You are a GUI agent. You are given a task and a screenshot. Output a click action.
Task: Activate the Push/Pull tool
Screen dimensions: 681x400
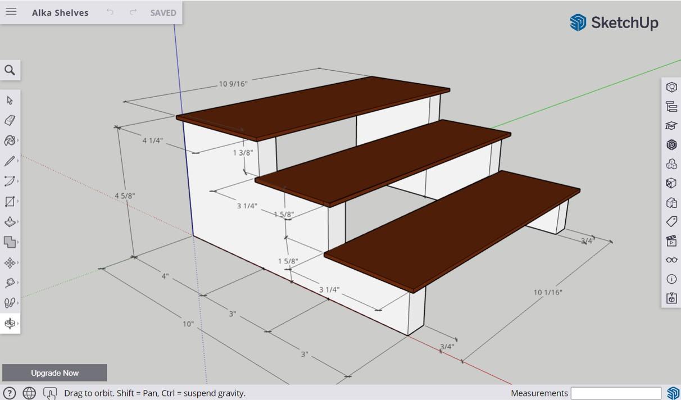(9, 222)
